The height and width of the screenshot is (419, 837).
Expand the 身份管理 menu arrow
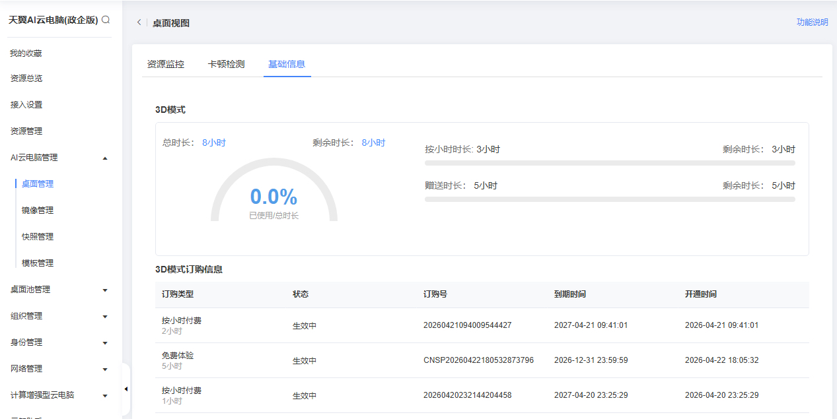[105, 342]
